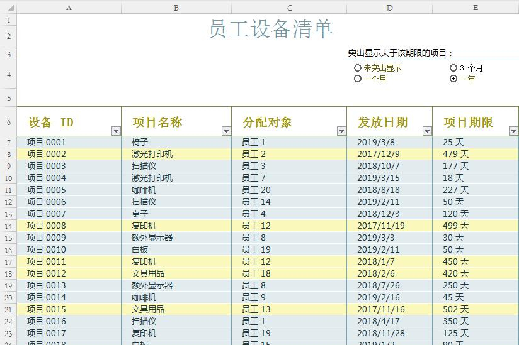The image size is (519, 345).
Task: Select the 3 个月 radio button
Action: click(x=453, y=68)
